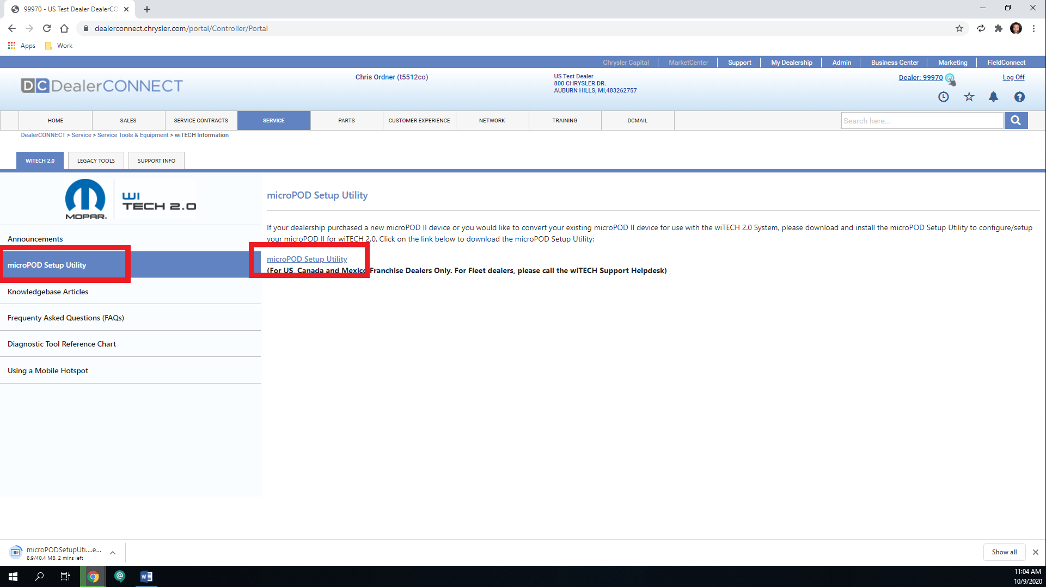Open FieldConnect top link

[1006, 63]
